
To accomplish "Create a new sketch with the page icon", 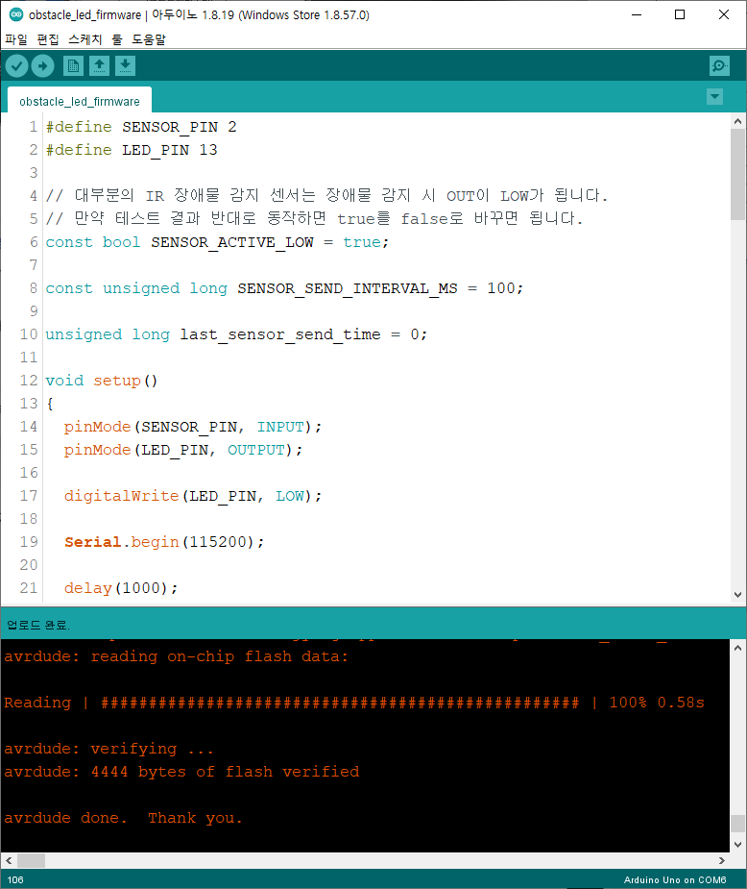I will tap(73, 66).
